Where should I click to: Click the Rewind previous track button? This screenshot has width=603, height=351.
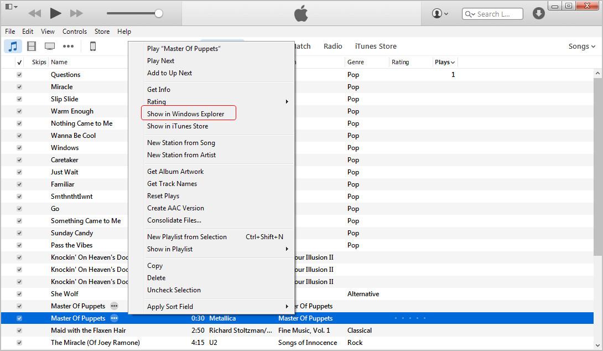(35, 13)
